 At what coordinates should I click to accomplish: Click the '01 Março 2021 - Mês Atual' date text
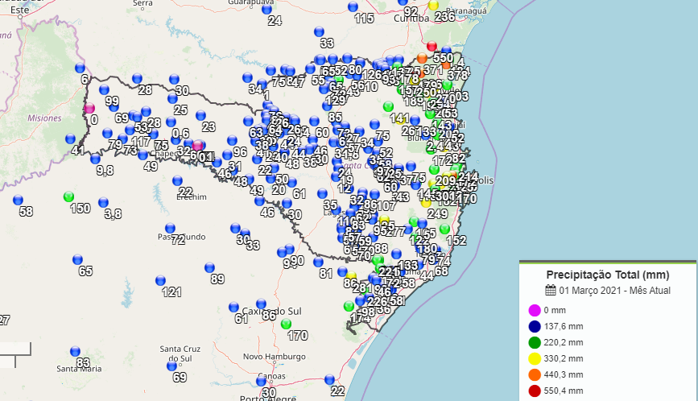[615, 291]
